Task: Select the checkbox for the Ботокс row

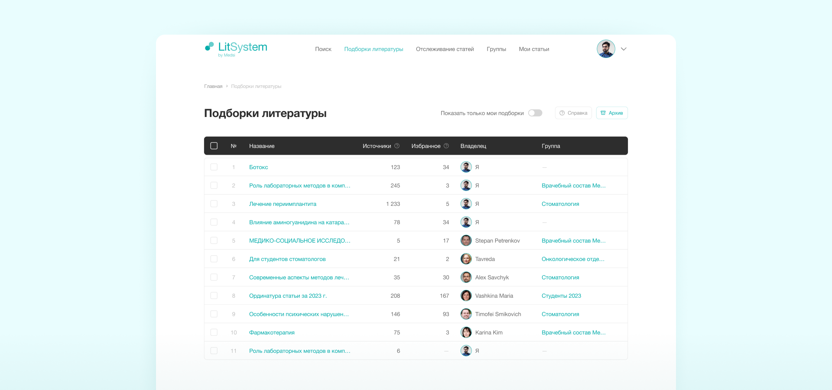Action: coord(214,167)
